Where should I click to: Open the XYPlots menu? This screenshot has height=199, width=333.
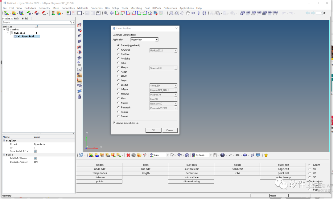pos(156,8)
